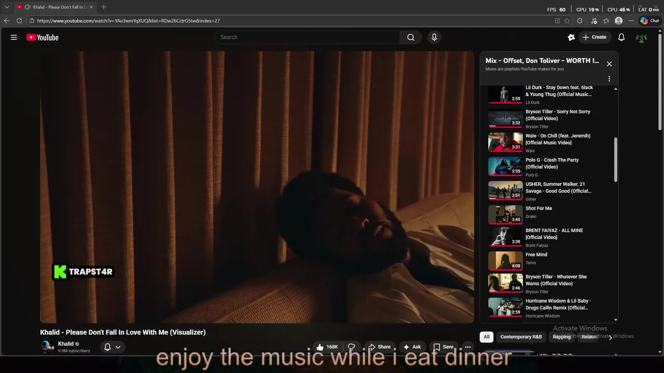Select the Rapping filter chip
Image resolution: width=664 pixels, height=373 pixels.
pyautogui.click(x=561, y=337)
